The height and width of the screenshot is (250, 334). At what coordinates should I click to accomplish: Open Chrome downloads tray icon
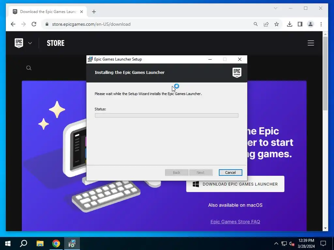pos(290,24)
